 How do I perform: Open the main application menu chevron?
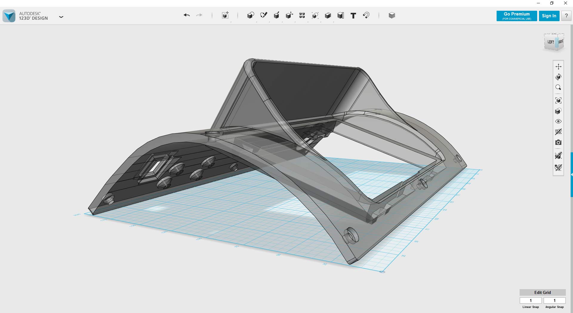point(61,17)
